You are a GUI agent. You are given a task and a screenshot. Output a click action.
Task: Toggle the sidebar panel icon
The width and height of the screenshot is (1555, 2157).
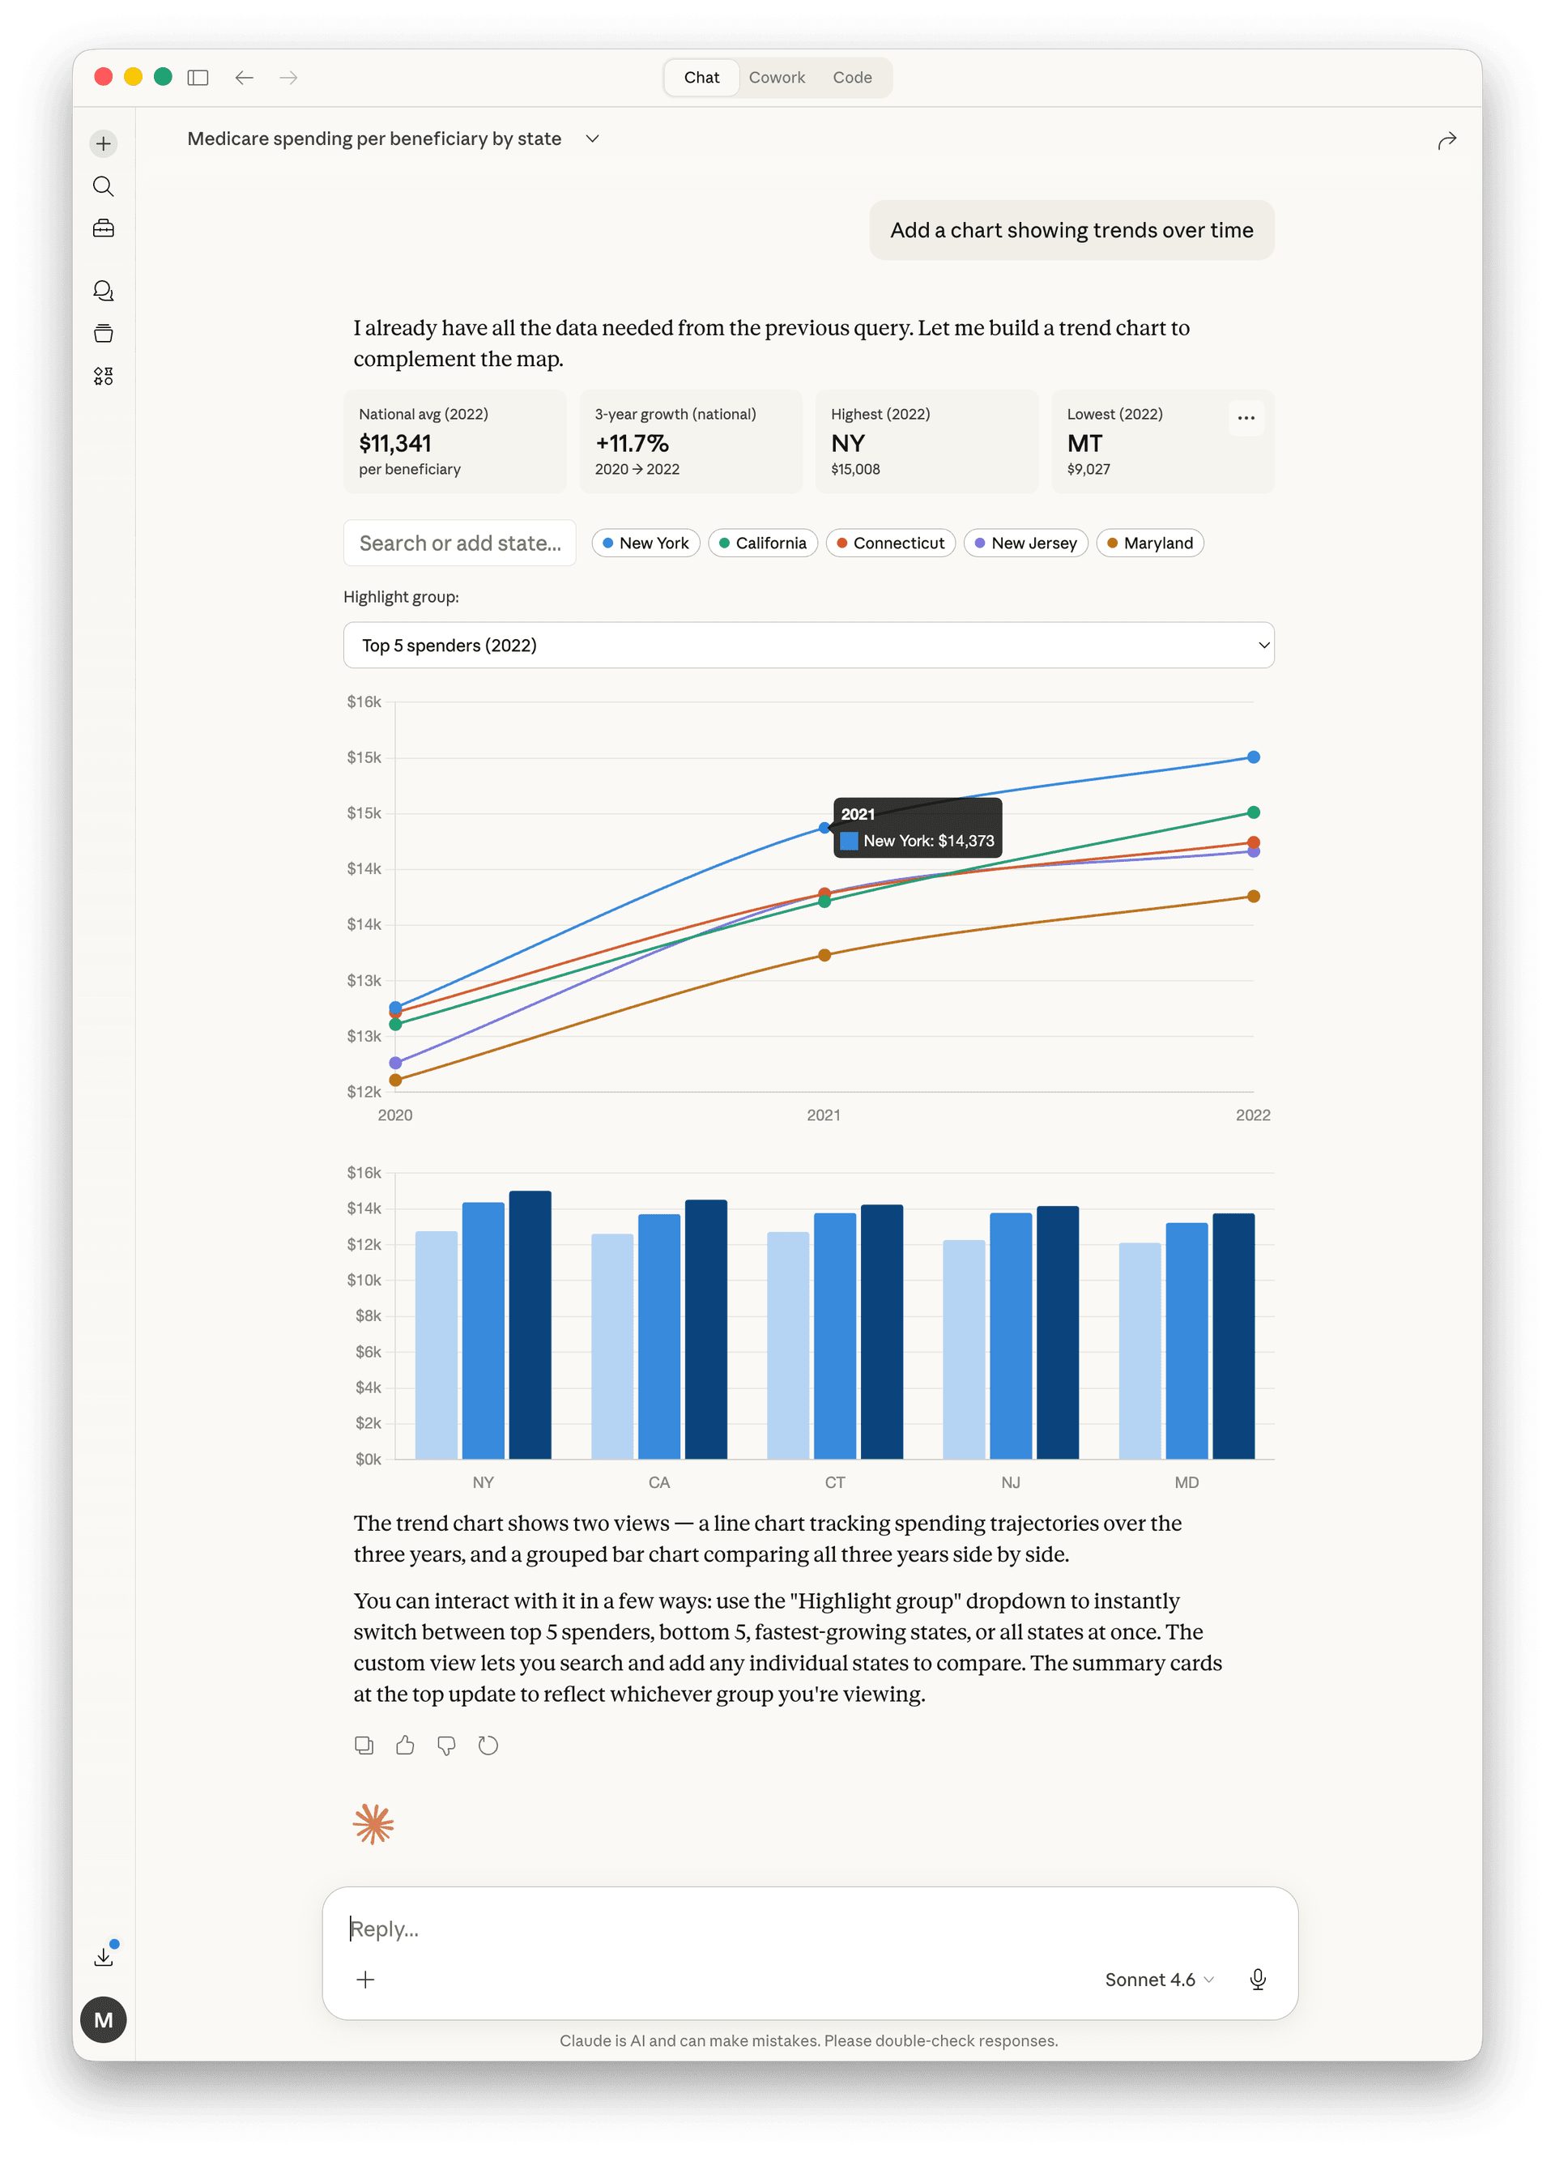tap(198, 77)
